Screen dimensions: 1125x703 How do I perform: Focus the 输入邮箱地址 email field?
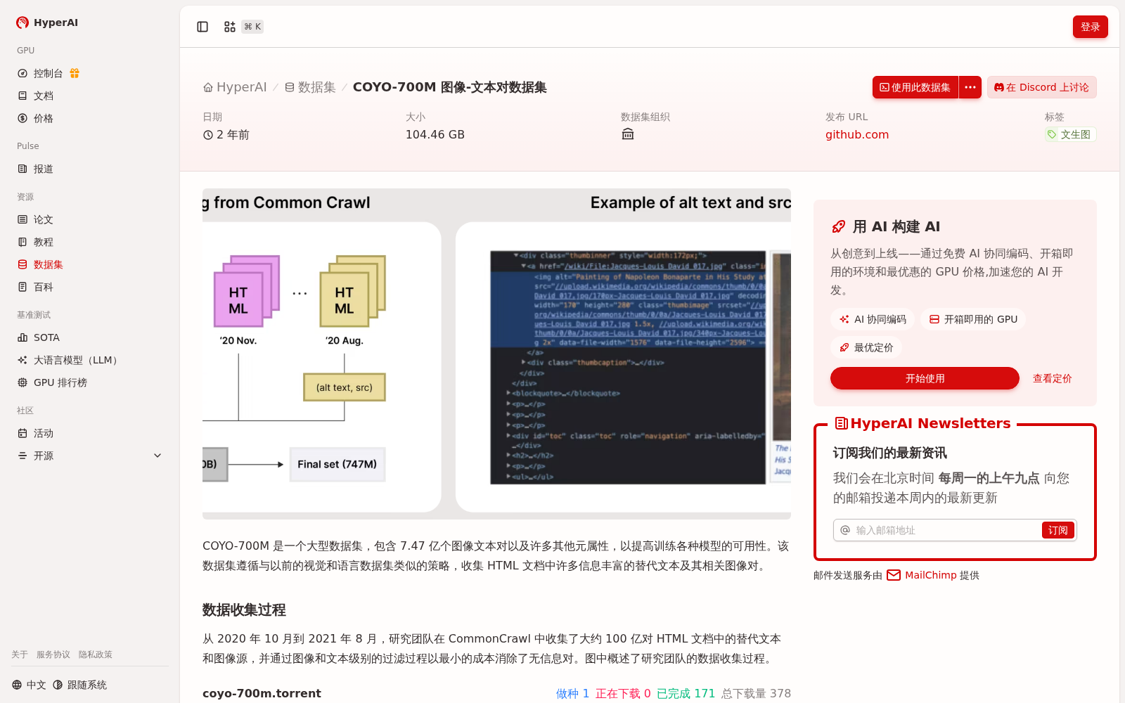pos(946,530)
